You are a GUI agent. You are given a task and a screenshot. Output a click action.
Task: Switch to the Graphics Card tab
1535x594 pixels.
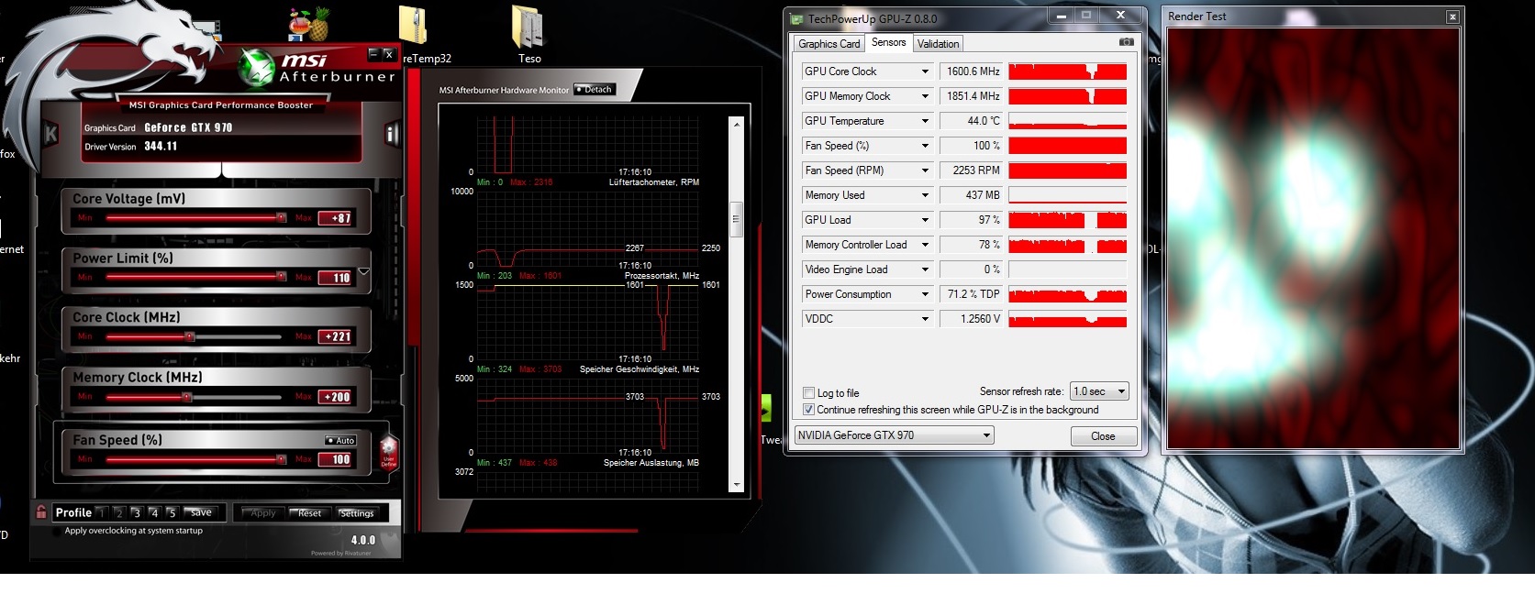tap(829, 44)
